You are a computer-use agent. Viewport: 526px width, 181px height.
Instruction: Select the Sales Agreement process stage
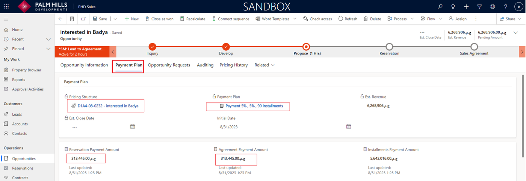point(474,47)
